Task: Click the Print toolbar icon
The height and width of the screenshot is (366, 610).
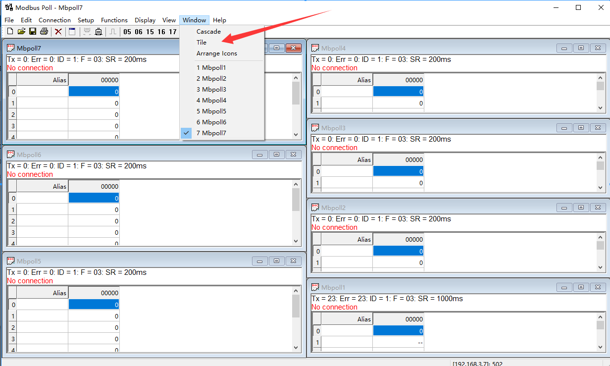Action: pyautogui.click(x=44, y=32)
